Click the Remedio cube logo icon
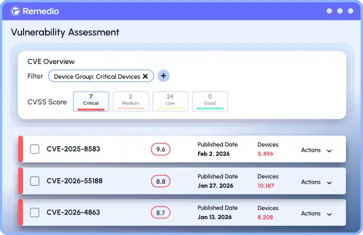The image size is (363, 235). click(15, 11)
